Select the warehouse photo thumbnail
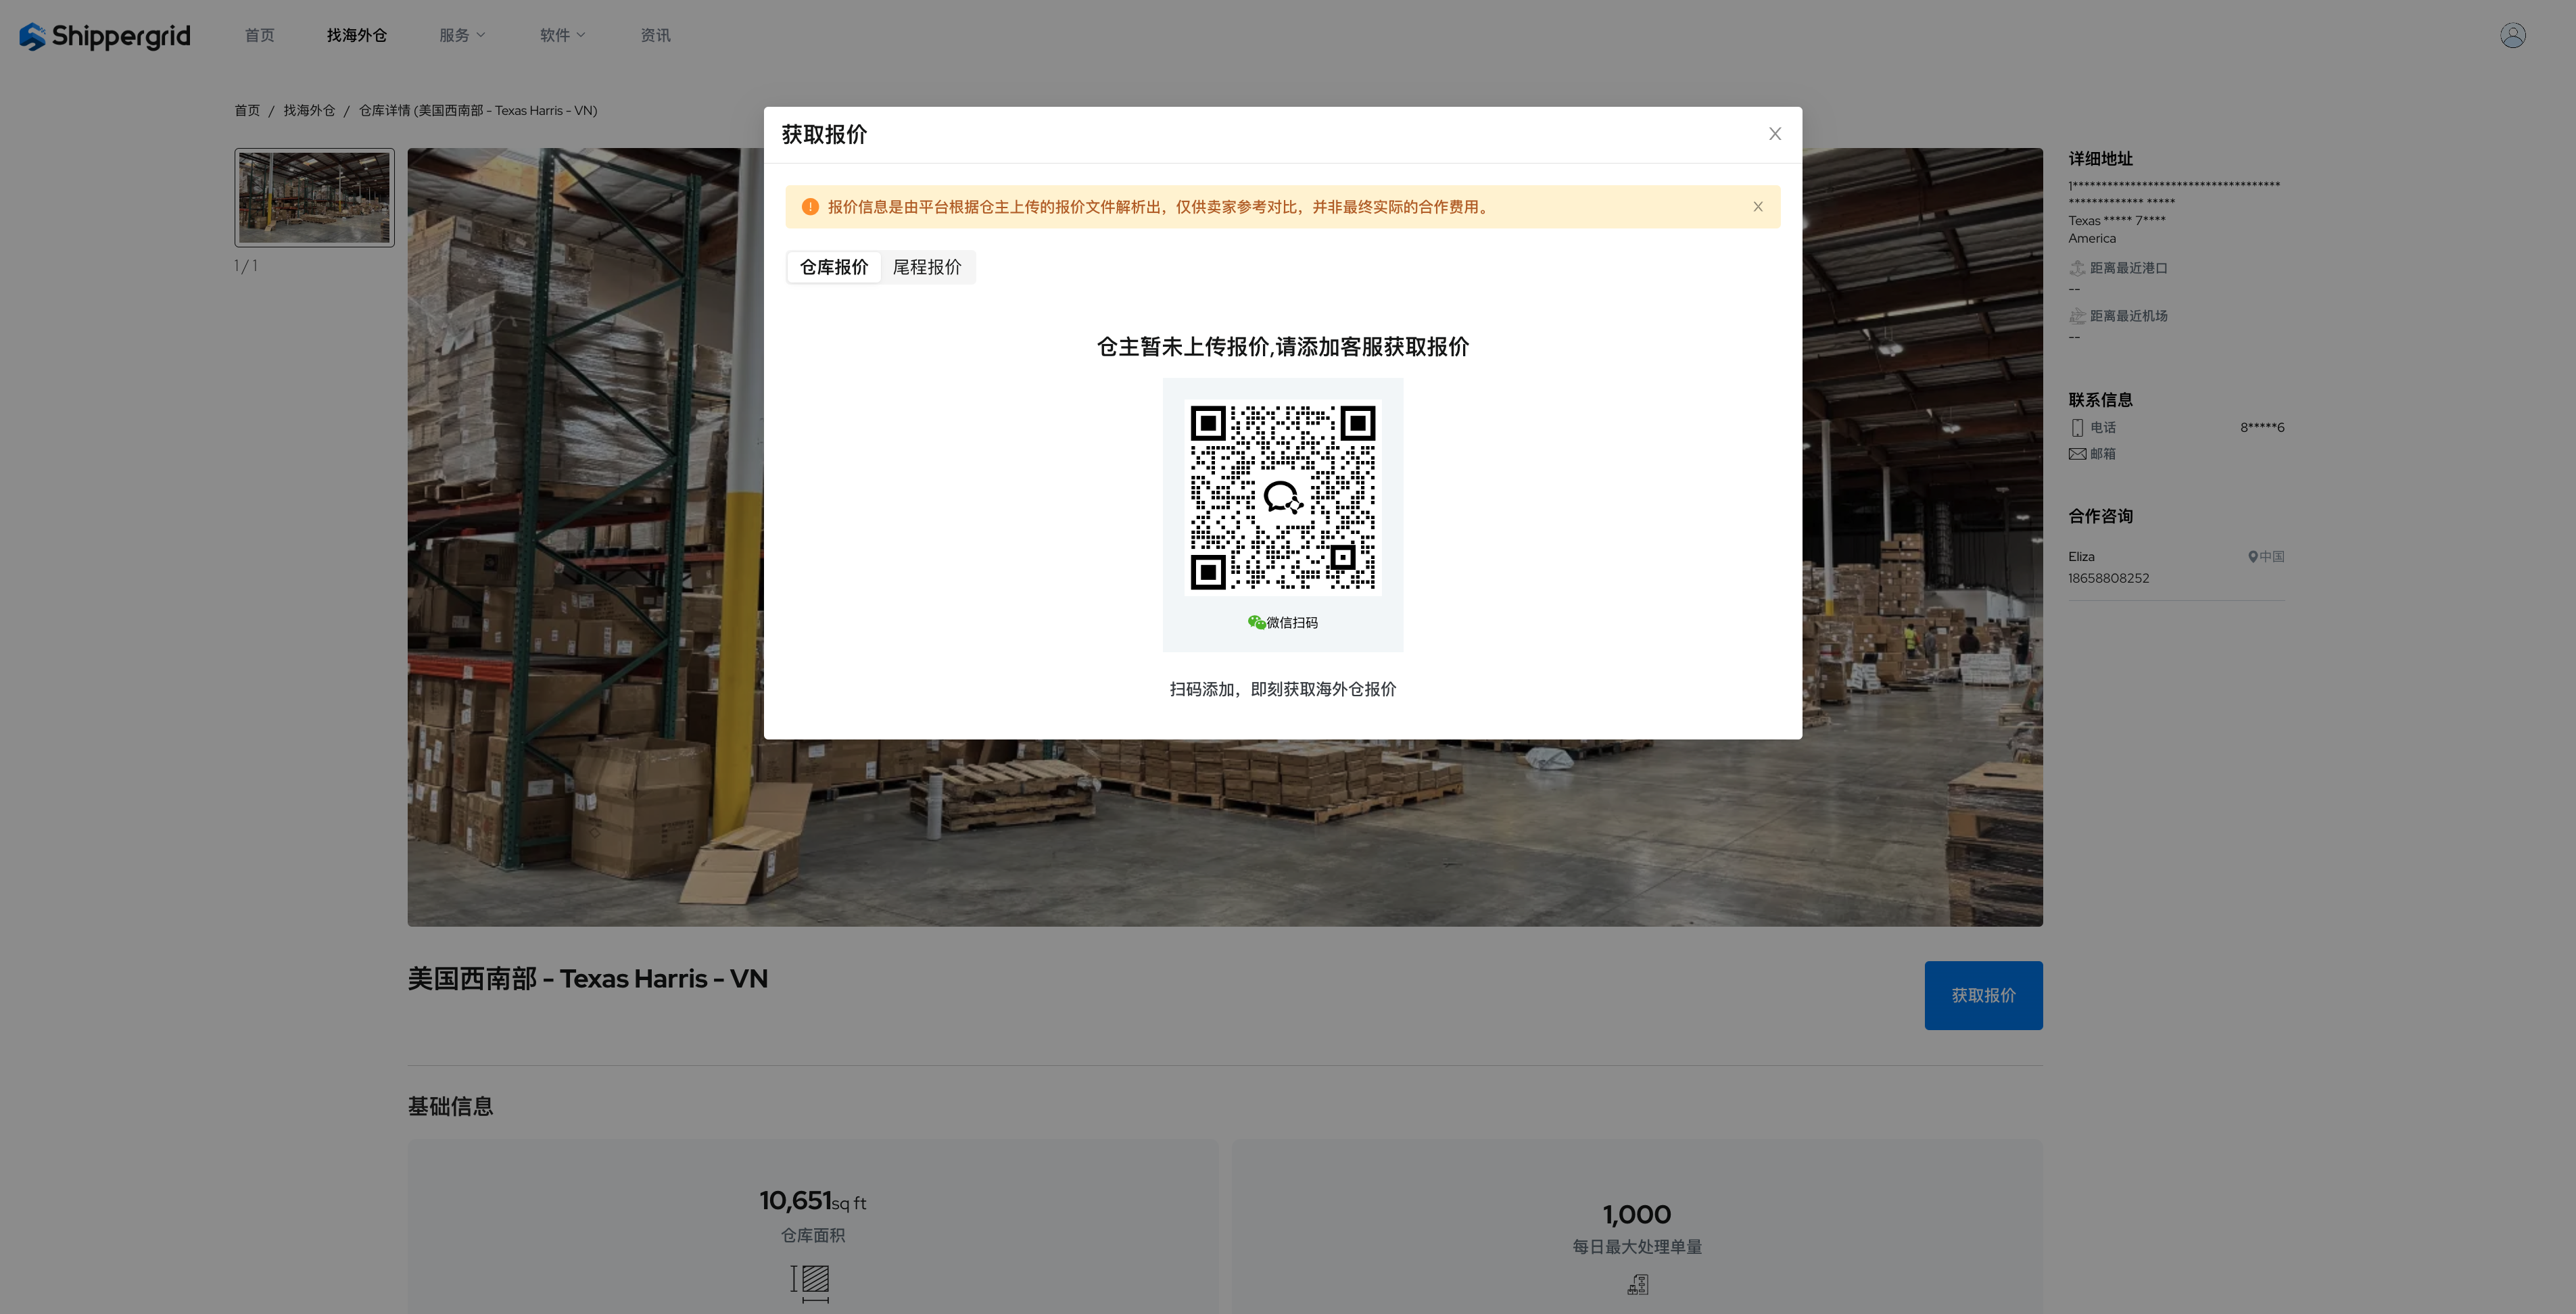This screenshot has height=1314, width=2576. point(314,197)
